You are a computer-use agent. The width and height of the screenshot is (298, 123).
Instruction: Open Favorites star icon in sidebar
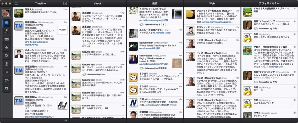(x=7, y=47)
